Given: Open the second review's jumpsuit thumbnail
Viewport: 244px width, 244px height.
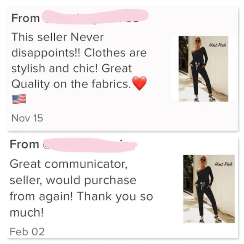Looking at the screenshot, I should (209, 189).
